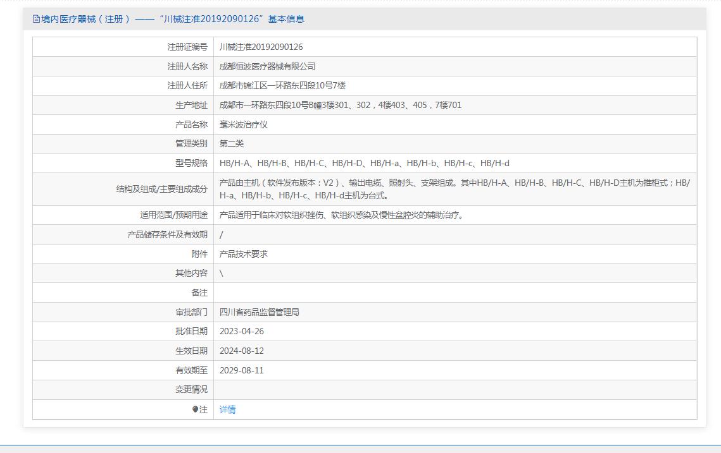Screen dimensions: 721x453
Task: Click the document icon in the header title
Action: click(36, 19)
